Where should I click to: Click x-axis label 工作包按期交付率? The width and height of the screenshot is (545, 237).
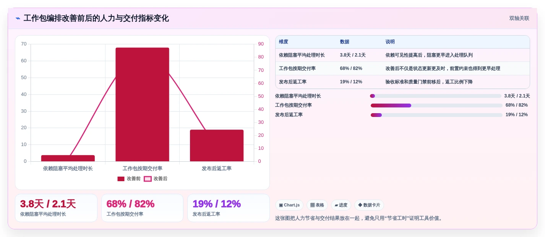point(143,169)
